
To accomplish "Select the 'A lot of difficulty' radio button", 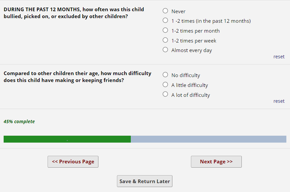I will (x=165, y=95).
